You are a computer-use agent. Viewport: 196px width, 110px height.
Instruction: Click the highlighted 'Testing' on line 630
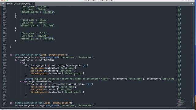coord(48,39)
